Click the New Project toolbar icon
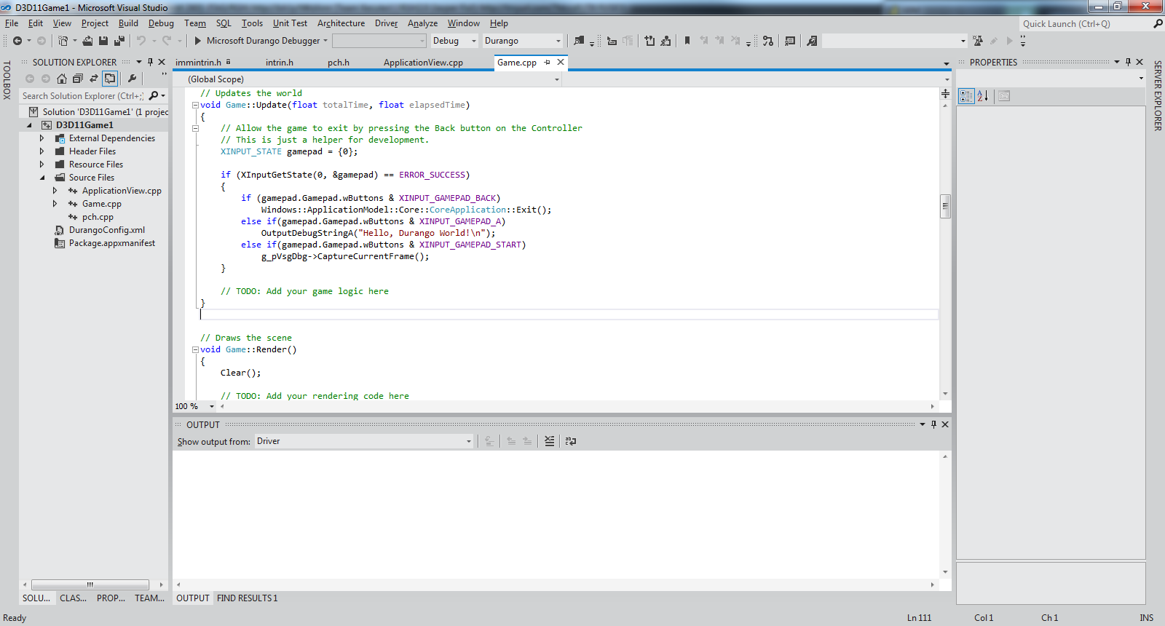The image size is (1165, 626). [x=63, y=41]
